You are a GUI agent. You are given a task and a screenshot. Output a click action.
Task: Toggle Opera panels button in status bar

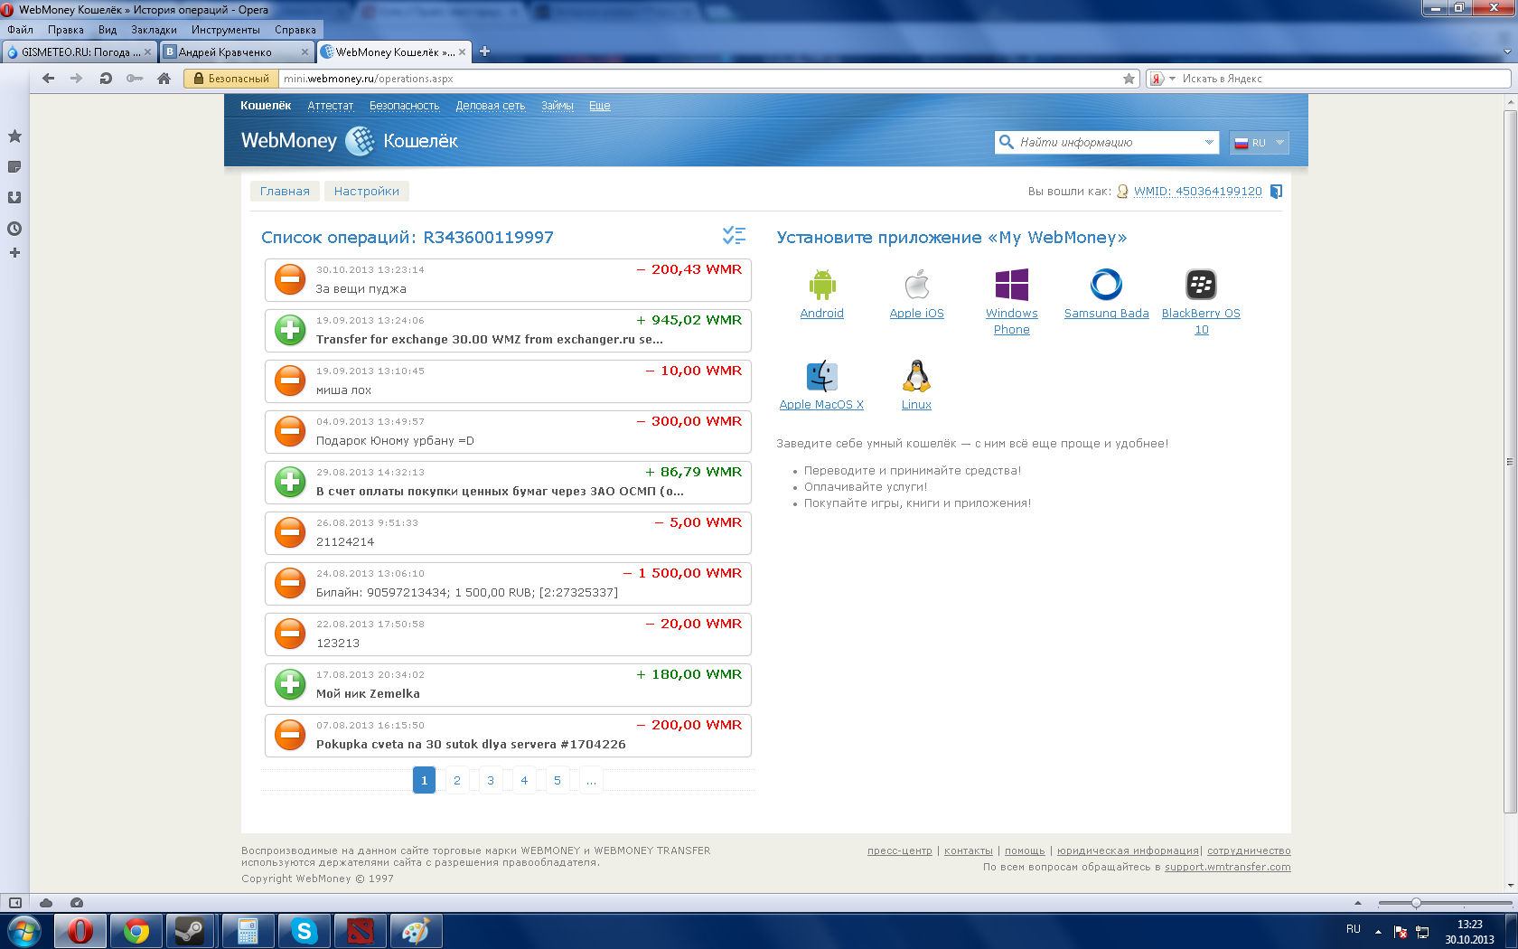click(x=15, y=903)
